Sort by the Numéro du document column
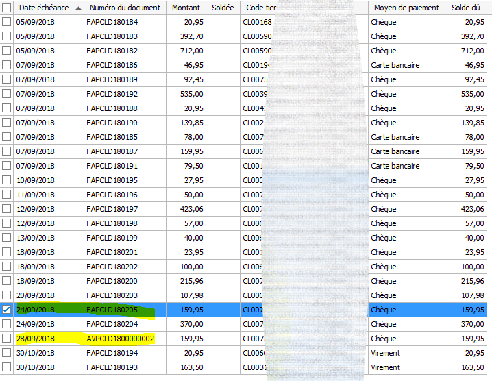This screenshot has height=381, width=492. point(124,8)
